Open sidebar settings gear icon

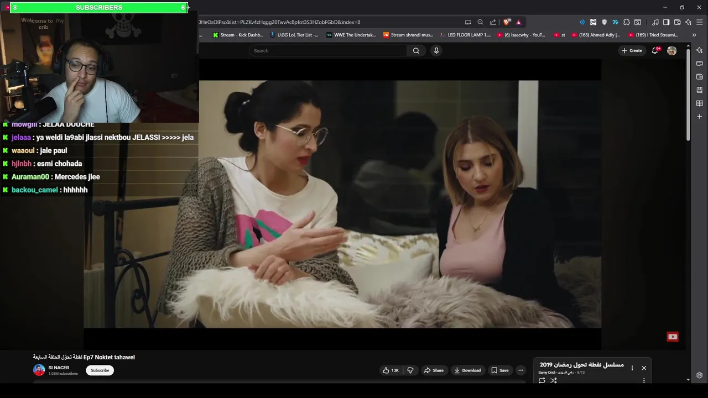tap(699, 375)
